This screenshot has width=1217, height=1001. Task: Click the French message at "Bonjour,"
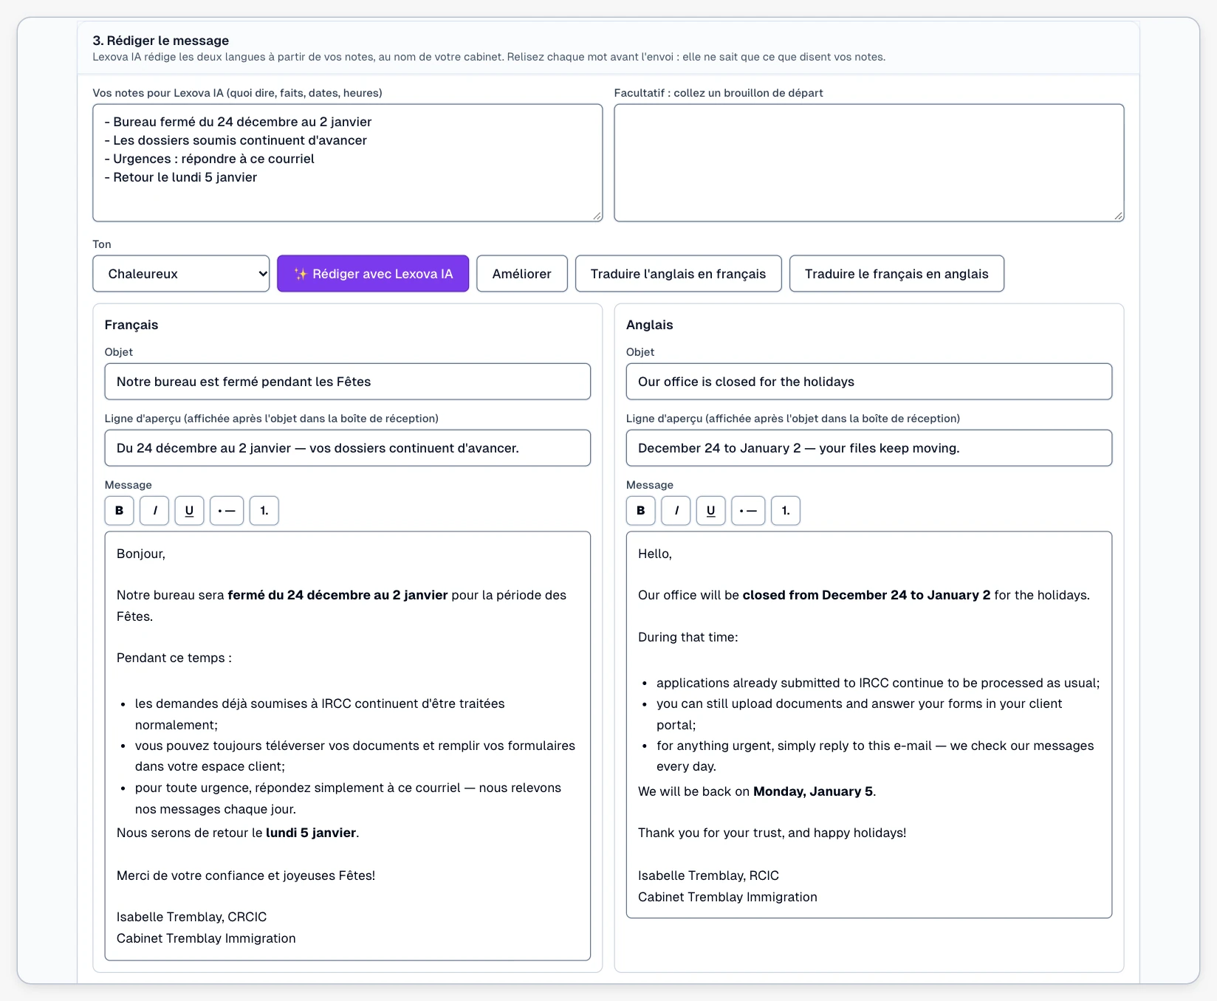point(141,554)
